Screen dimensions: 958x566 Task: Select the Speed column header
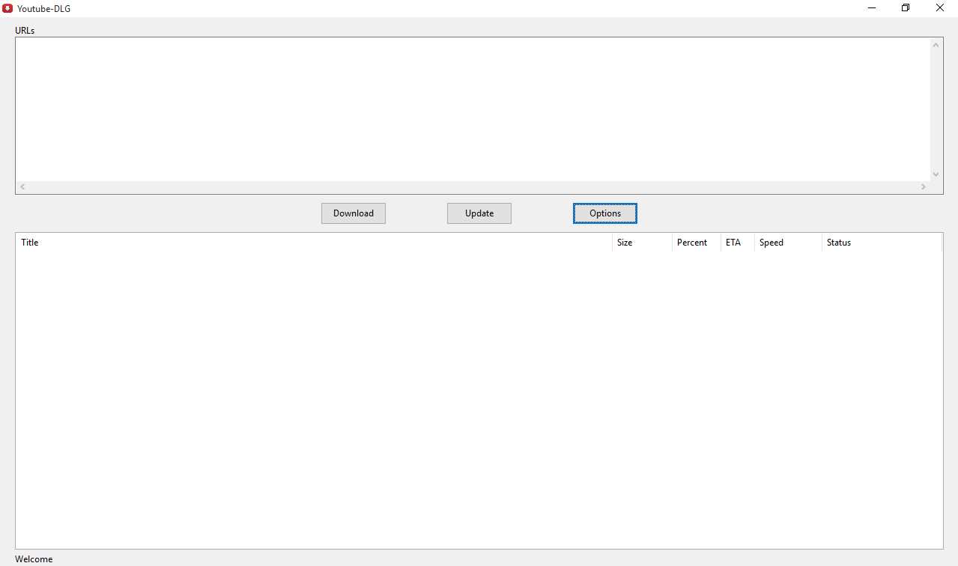click(771, 242)
